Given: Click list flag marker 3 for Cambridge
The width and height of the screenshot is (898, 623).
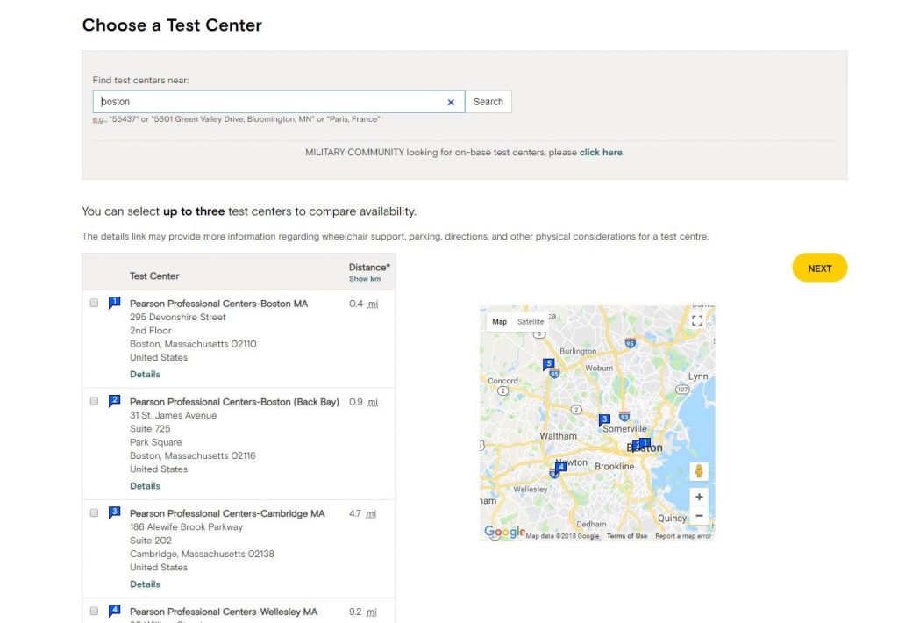Looking at the screenshot, I should pyautogui.click(x=115, y=512).
